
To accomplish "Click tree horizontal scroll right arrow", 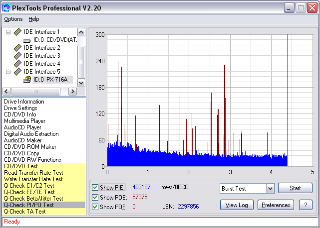I will tap(73, 92).
